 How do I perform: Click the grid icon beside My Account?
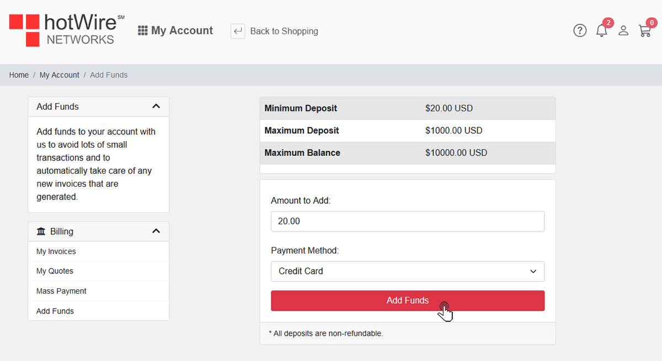pyautogui.click(x=142, y=30)
